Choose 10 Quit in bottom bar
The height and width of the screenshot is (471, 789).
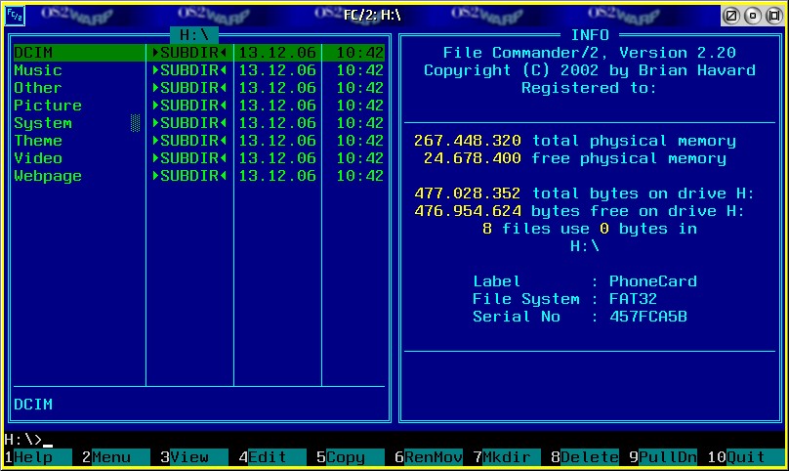tap(746, 457)
